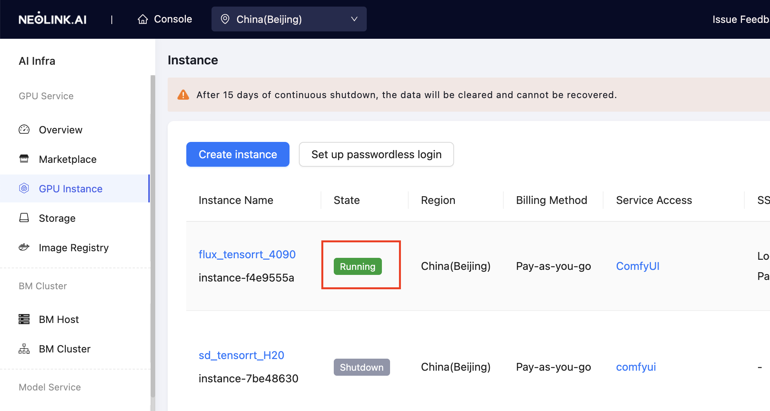Click the Running status badge
This screenshot has height=411, width=770.
click(358, 266)
